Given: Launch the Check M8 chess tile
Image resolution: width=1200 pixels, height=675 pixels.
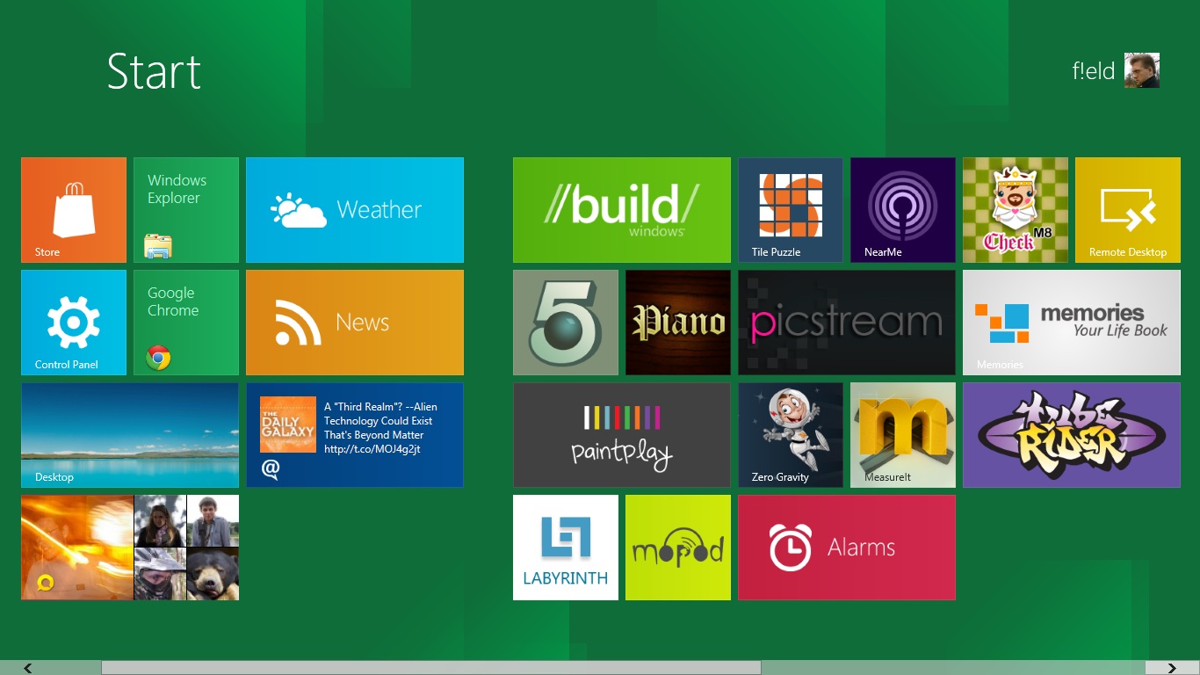Looking at the screenshot, I should point(1016,210).
